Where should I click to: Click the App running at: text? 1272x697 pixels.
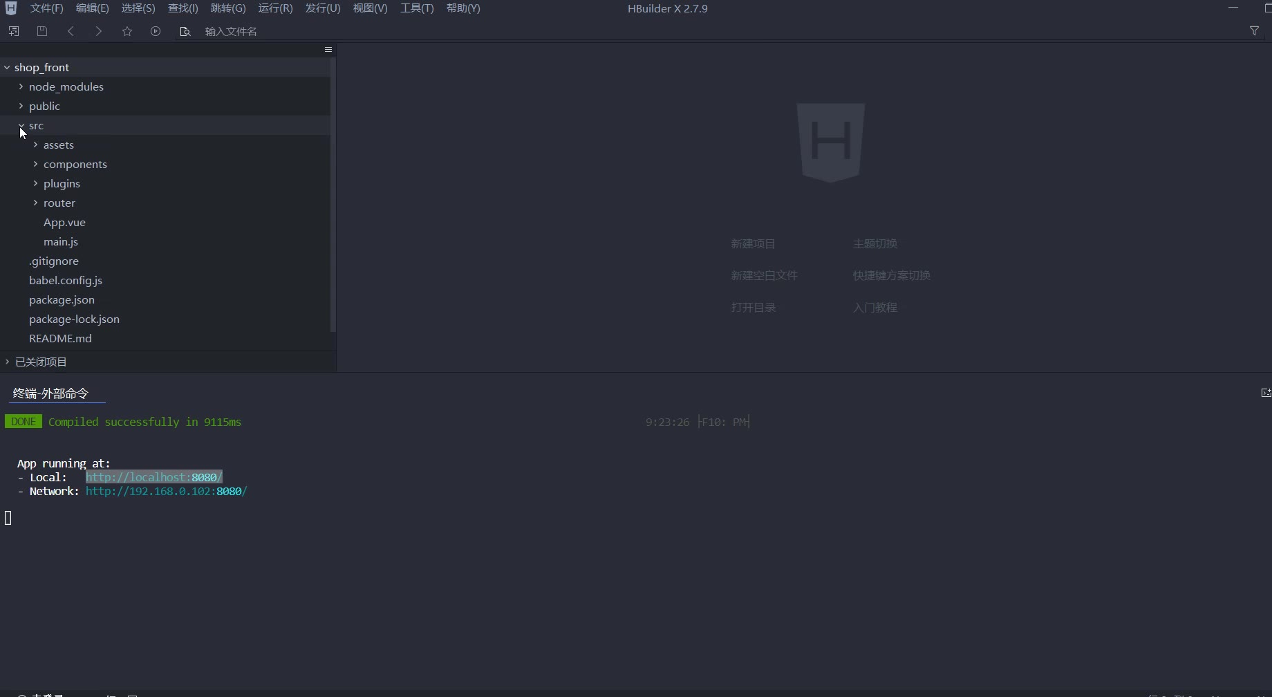[x=64, y=463]
